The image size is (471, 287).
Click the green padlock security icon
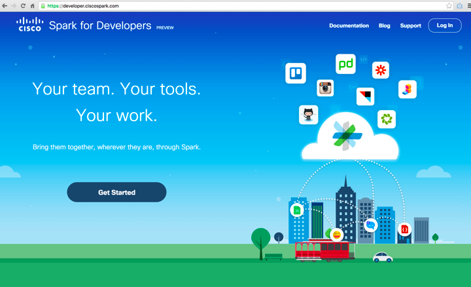click(43, 6)
